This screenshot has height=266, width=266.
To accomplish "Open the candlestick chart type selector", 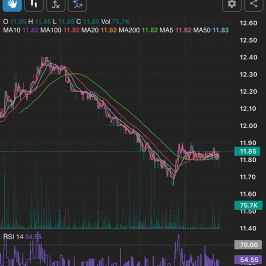I will pyautogui.click(x=34, y=5).
